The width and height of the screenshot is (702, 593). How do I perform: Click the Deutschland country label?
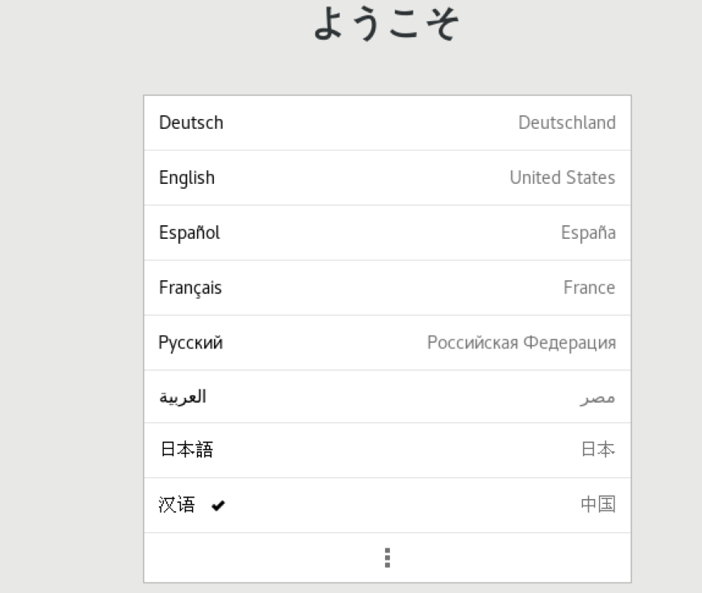(567, 122)
